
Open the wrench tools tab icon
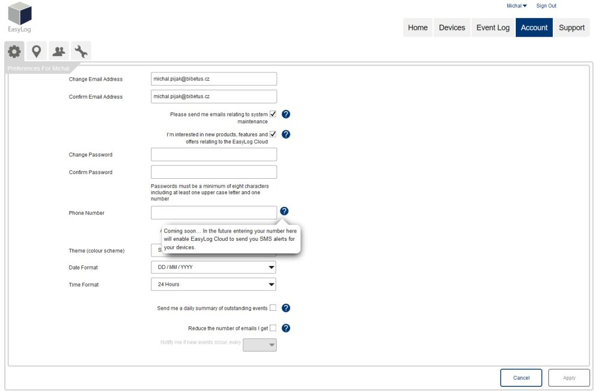[x=81, y=52]
